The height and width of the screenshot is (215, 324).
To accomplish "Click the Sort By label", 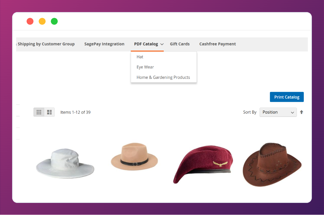I will pyautogui.click(x=249, y=112).
